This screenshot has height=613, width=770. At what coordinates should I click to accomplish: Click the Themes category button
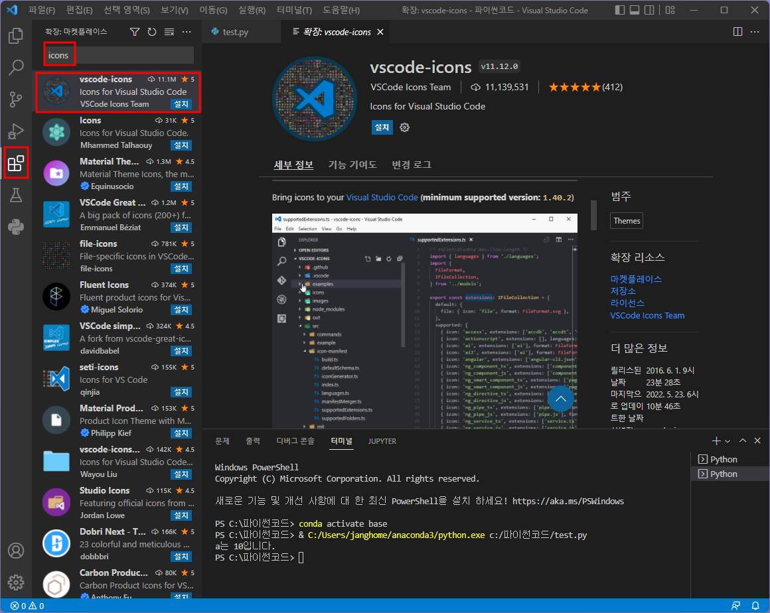click(627, 221)
